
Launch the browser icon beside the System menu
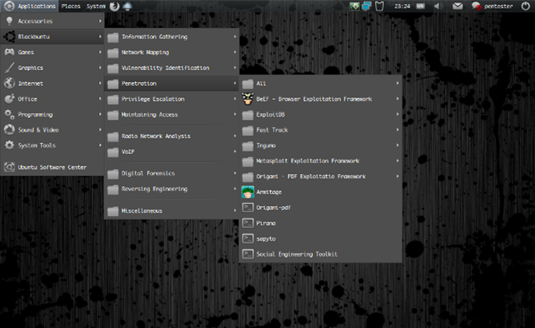[114, 6]
